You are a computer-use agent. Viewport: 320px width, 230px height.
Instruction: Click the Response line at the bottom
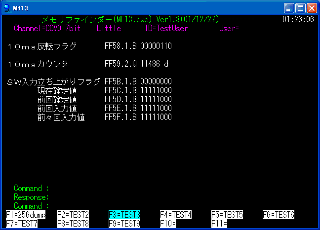tap(32, 197)
